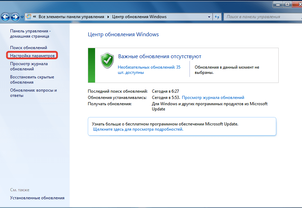Select 'Центр обновления Windows' breadcrumb
This screenshot has width=302, height=208.
coord(139,17)
